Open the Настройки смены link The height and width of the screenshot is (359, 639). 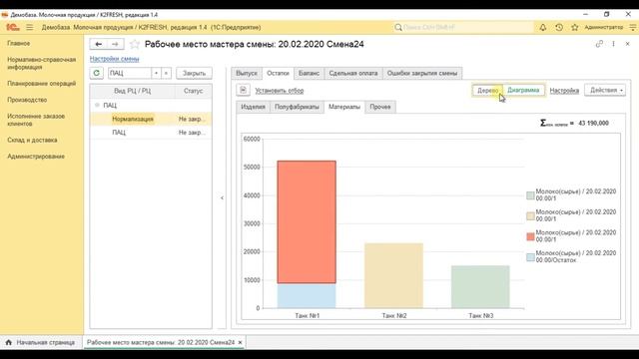[x=115, y=59]
